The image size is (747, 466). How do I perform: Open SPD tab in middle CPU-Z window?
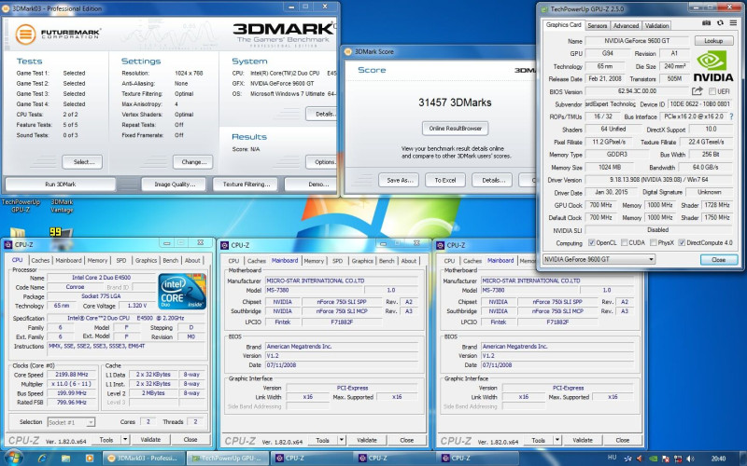(338, 261)
